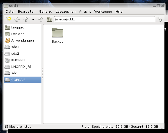The image size is (168, 133).
Task: Click the sdd1 title bar text
Action: pos(14,6)
